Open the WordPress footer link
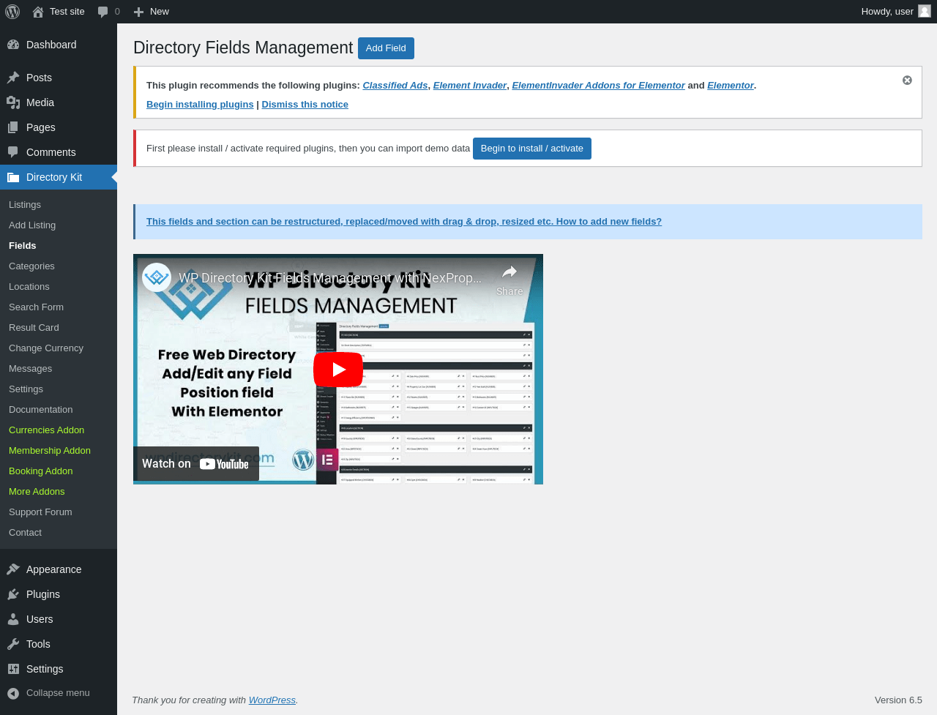The height and width of the screenshot is (715, 937). click(272, 700)
